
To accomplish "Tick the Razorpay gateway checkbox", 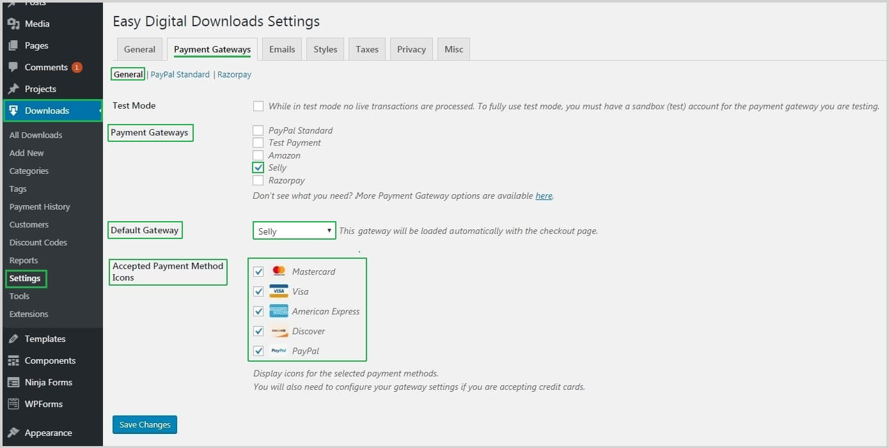I will (258, 180).
